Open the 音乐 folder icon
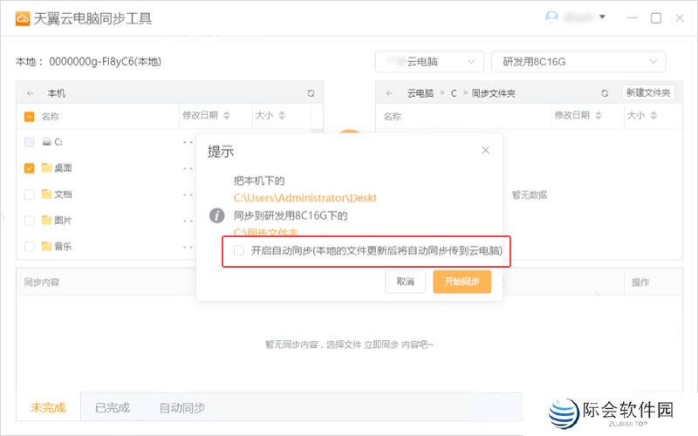The height and width of the screenshot is (436, 698). click(x=46, y=246)
